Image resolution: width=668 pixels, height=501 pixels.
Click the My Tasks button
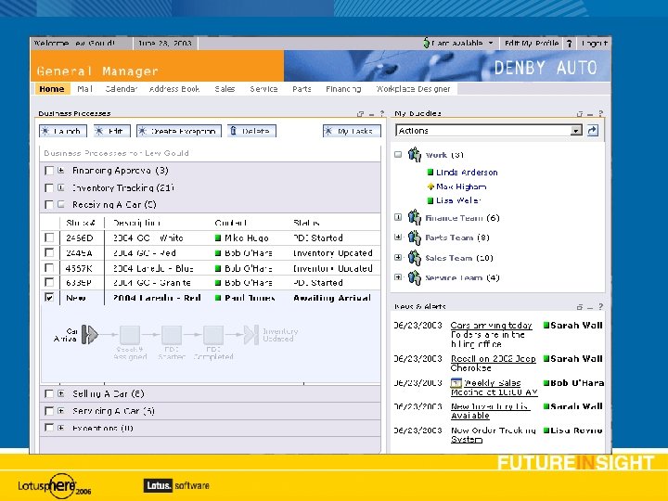coord(352,131)
